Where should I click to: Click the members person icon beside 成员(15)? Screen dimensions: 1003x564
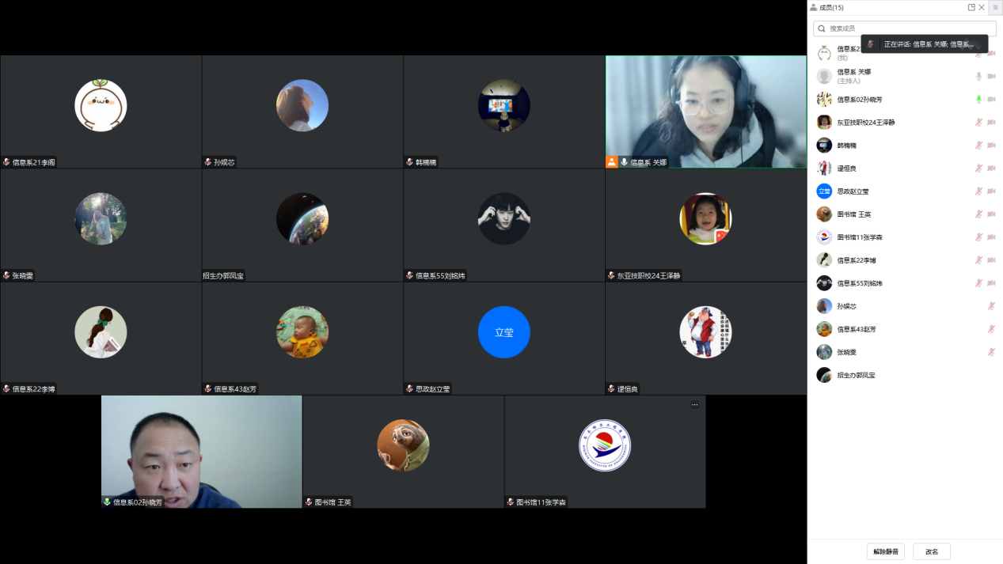[x=813, y=7]
